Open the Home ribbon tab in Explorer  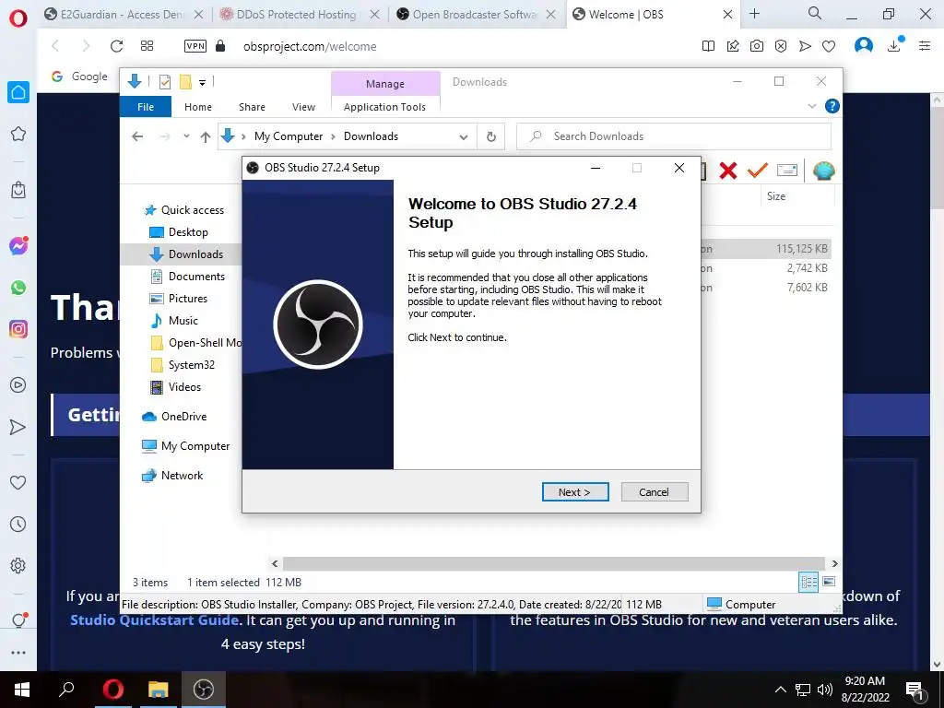198,107
